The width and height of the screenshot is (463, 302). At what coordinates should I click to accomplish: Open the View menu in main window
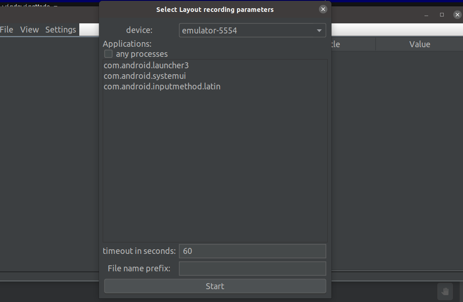tap(29, 29)
